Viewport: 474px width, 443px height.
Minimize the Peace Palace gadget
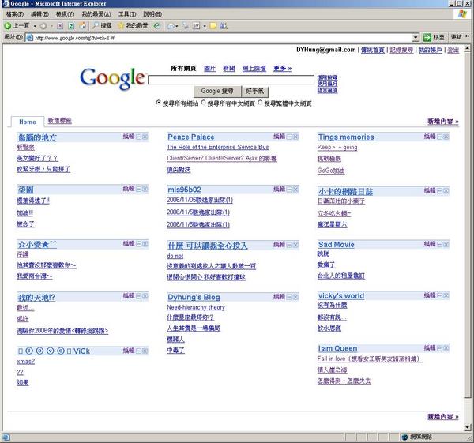click(x=289, y=137)
